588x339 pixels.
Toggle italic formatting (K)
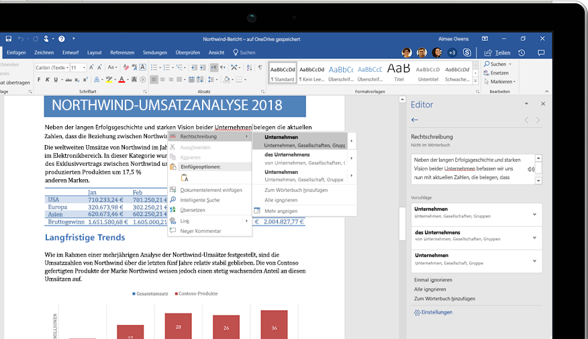pos(47,79)
